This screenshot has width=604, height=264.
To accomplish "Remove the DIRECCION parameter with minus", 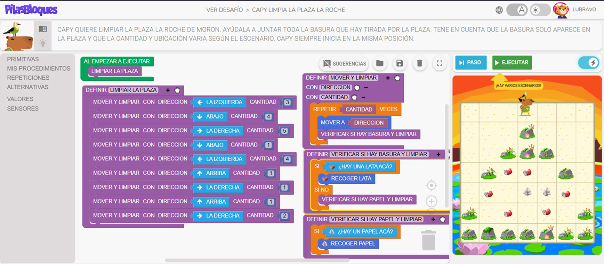I will click(x=366, y=88).
